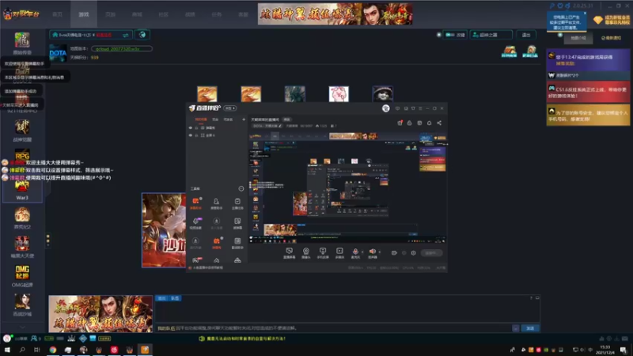Open the 商城 tab in the platform top bar
Image resolution: width=633 pixels, height=356 pixels.
point(137,14)
